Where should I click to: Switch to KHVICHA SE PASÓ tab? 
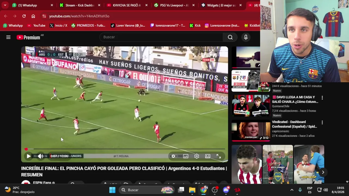(x=127, y=5)
